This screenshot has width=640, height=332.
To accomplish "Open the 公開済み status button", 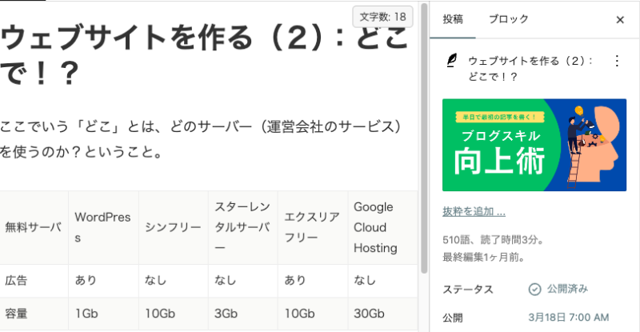I will (x=558, y=289).
